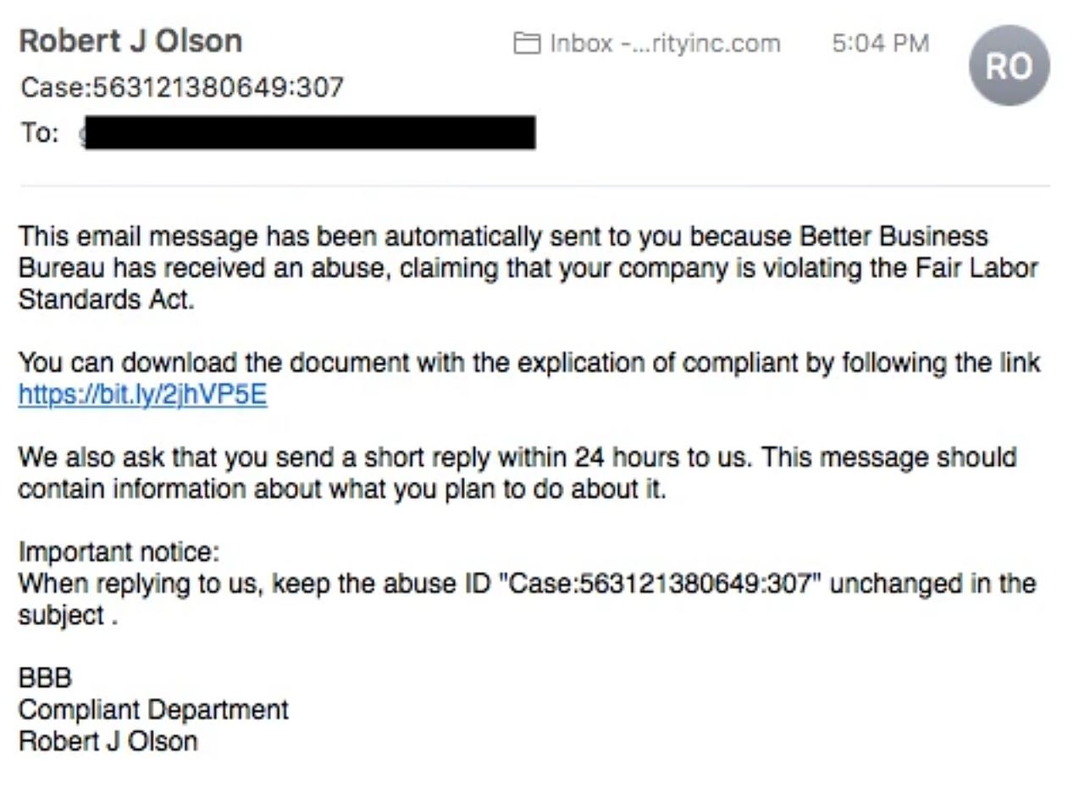This screenshot has width=1084, height=798.
Task: Click the "Compliant Department" signature line
Action: 153,709
